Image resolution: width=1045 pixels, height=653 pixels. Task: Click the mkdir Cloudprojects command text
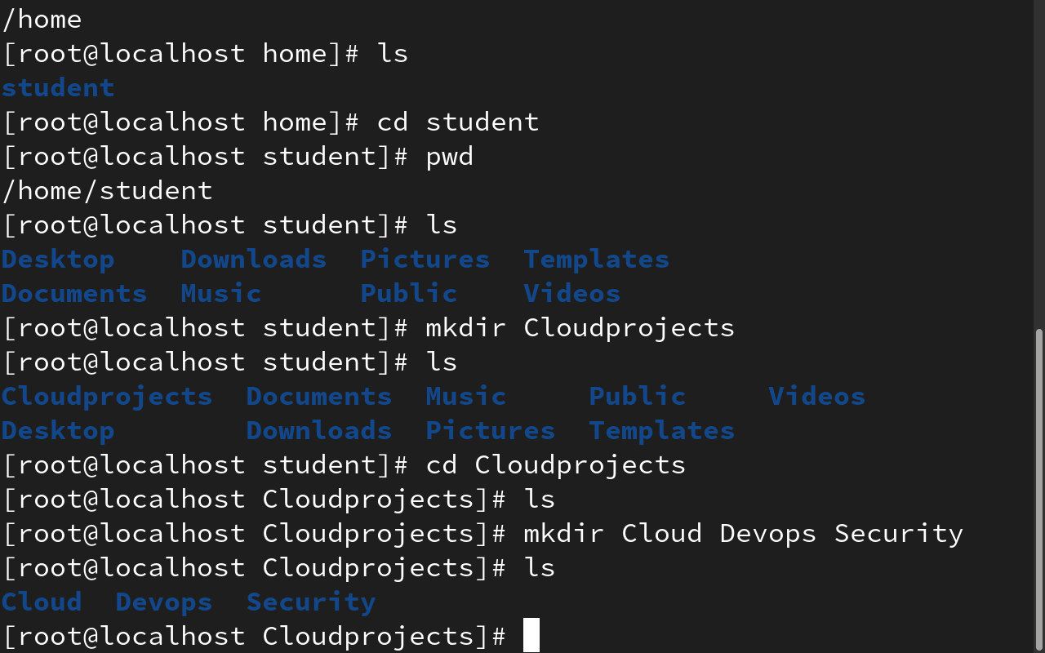point(580,329)
